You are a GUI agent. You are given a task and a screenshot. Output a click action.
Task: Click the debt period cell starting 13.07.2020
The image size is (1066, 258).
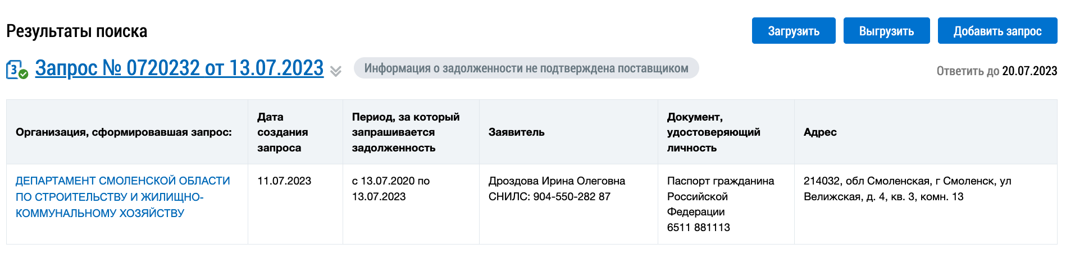pos(391,188)
